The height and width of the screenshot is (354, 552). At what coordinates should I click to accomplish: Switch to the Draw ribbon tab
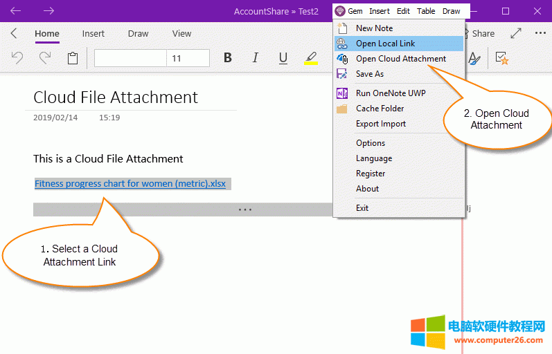(x=138, y=33)
